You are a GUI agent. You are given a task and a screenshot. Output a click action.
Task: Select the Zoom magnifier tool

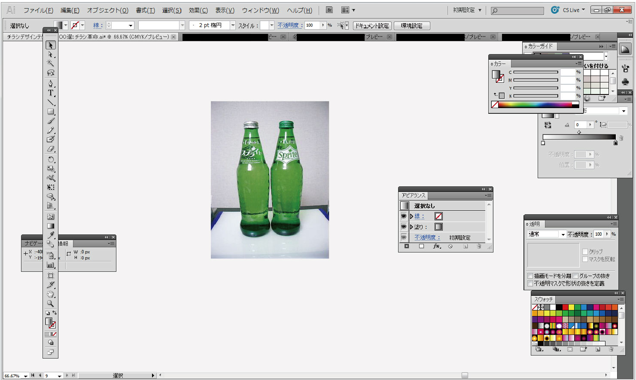(50, 304)
